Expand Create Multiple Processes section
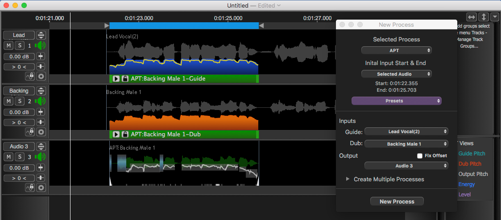501x220 pixels. point(348,179)
